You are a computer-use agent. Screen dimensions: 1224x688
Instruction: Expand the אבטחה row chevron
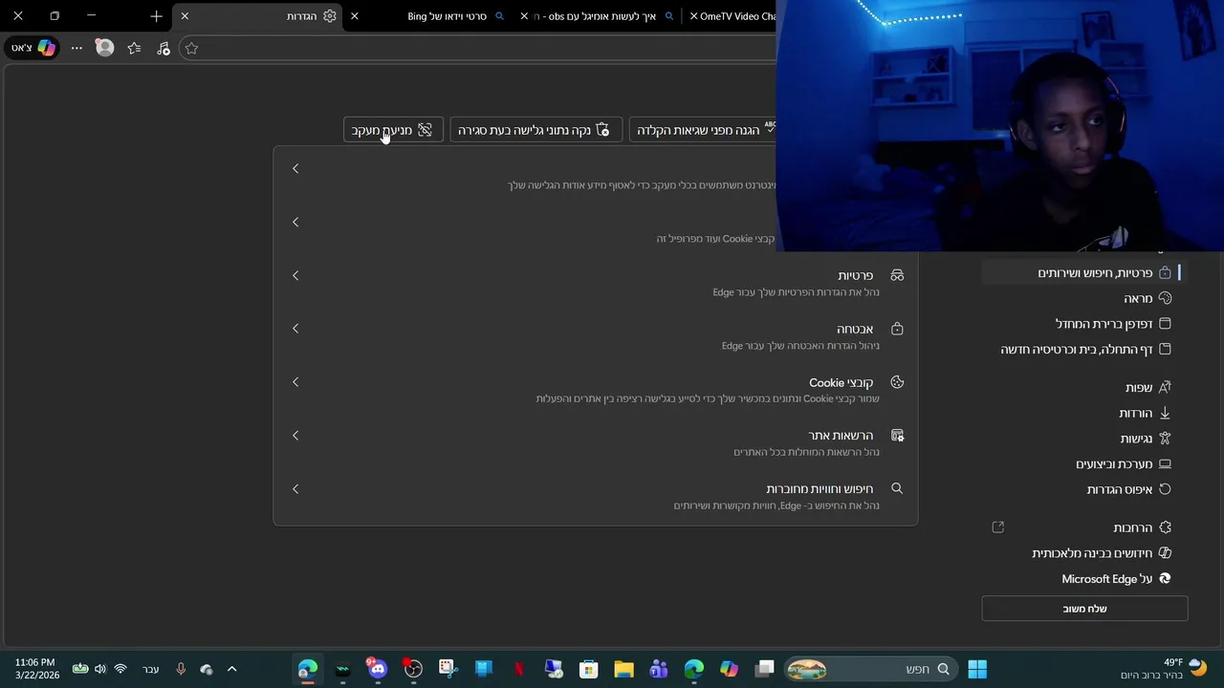pyautogui.click(x=295, y=329)
